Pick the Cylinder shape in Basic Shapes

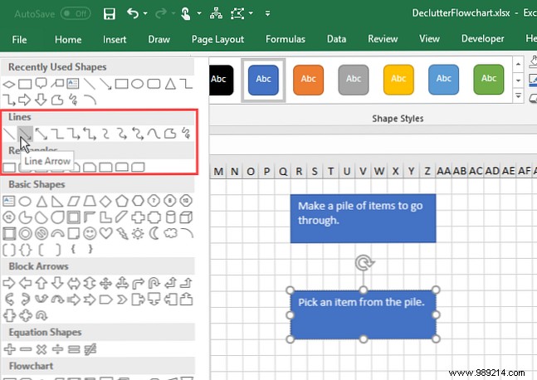point(170,217)
